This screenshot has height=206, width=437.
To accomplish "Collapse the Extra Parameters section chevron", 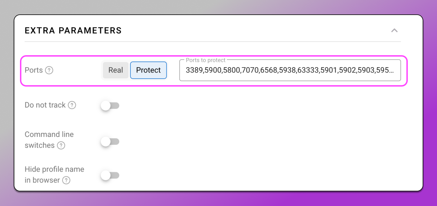I will point(395,30).
